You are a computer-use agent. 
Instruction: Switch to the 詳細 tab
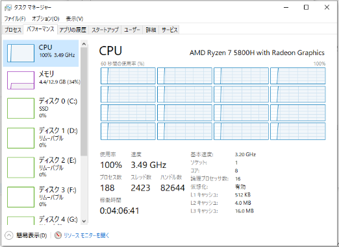[x=151, y=30]
